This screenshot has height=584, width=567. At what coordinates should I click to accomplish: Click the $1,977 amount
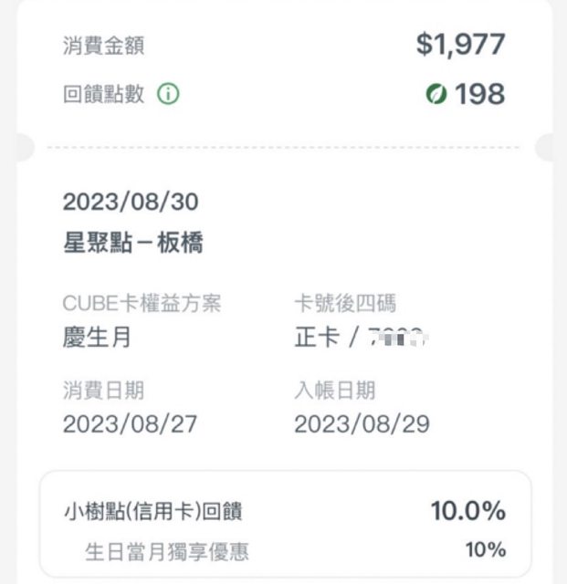coord(460,44)
